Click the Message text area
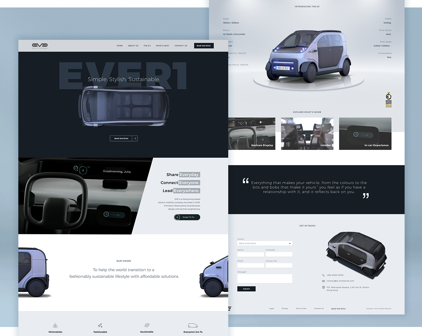The width and height of the screenshot is (422, 336). pyautogui.click(x=265, y=278)
